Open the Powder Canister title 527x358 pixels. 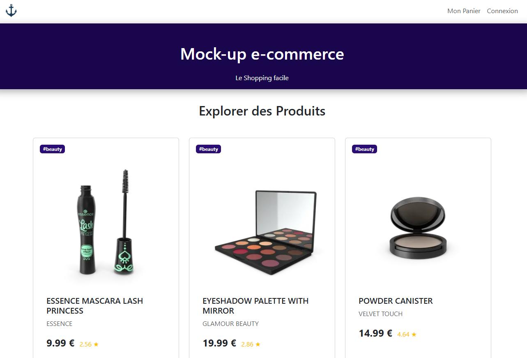396,301
